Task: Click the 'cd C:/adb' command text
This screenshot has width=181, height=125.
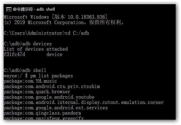Action: click(77, 33)
